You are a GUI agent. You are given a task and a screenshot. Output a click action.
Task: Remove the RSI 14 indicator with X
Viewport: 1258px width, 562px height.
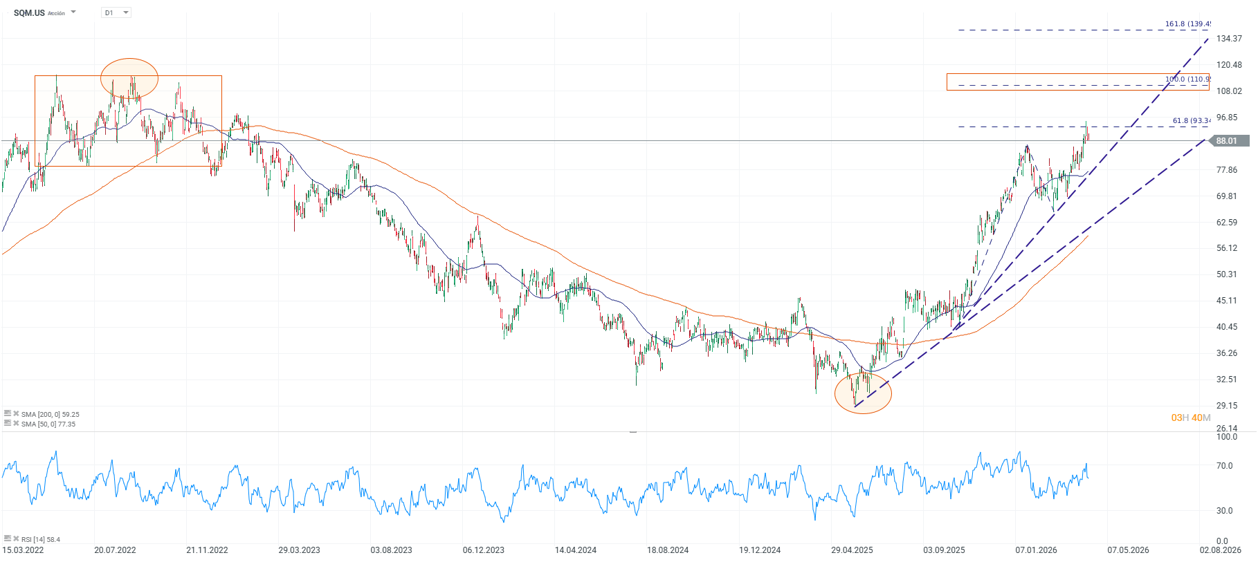(x=16, y=538)
